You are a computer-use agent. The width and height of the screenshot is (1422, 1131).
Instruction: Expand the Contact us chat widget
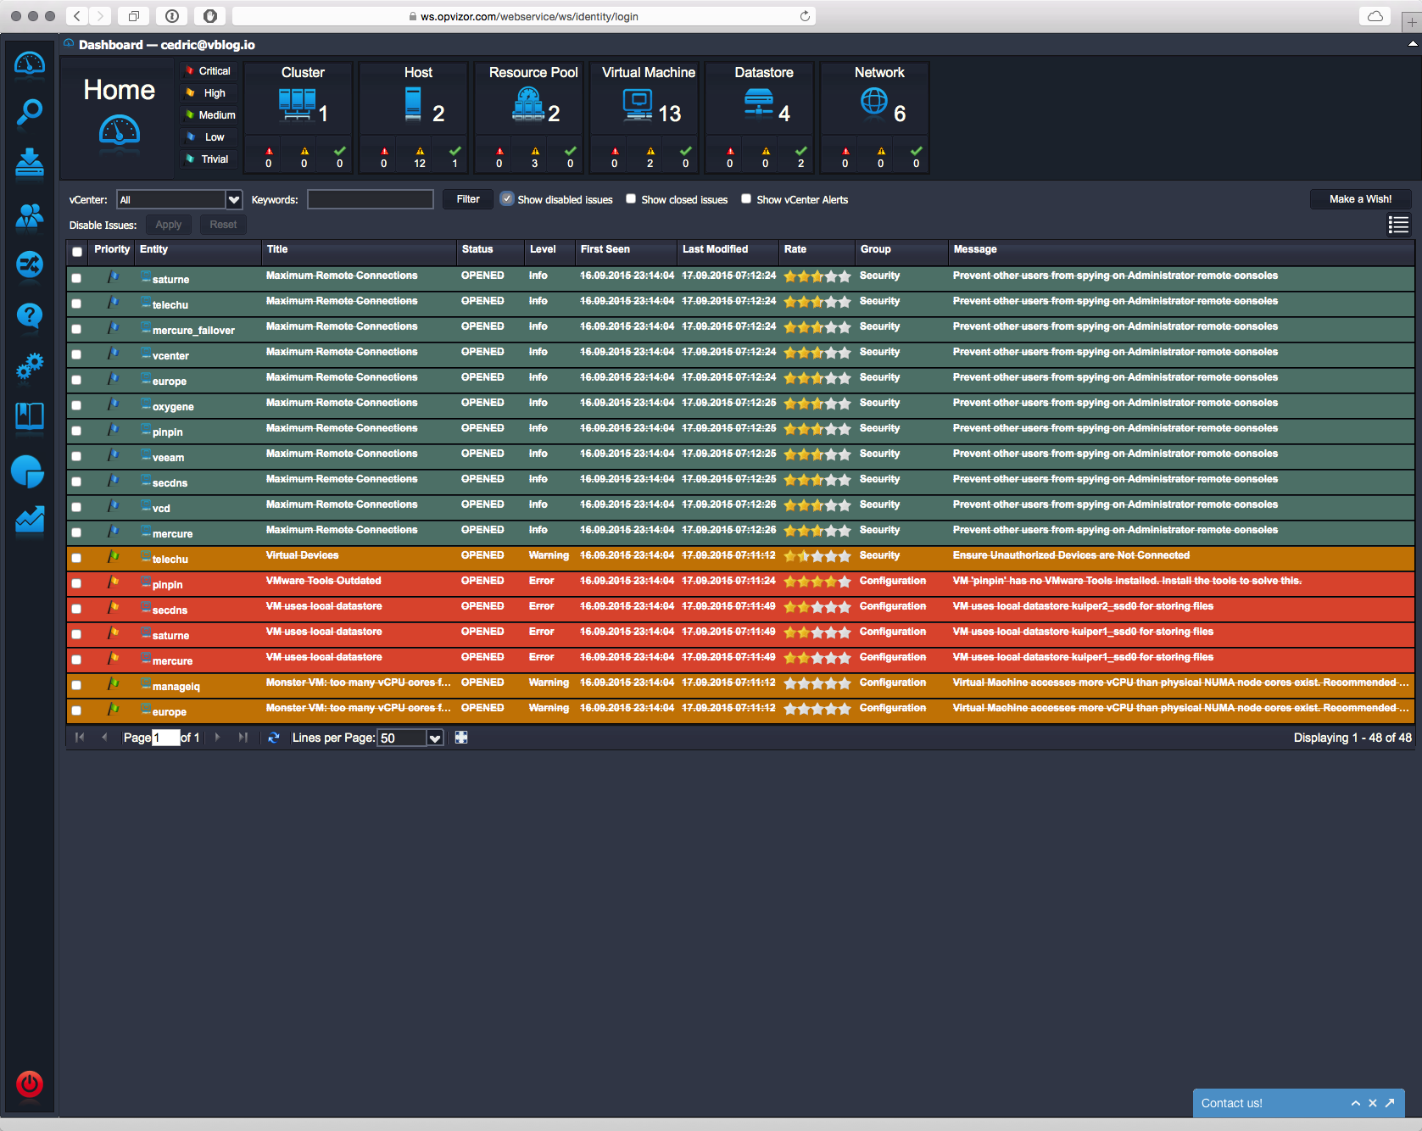(1355, 1103)
